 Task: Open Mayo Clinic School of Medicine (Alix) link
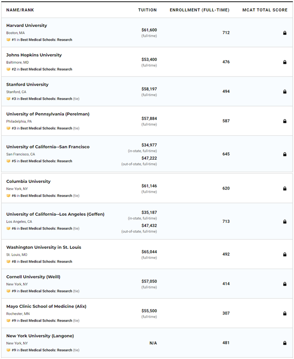(46, 306)
